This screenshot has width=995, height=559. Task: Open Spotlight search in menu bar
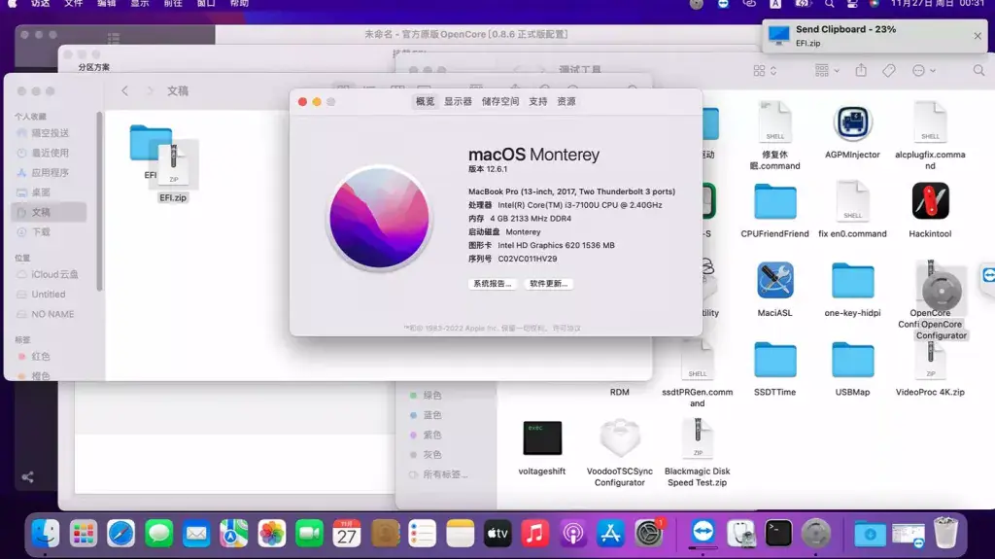(x=829, y=4)
